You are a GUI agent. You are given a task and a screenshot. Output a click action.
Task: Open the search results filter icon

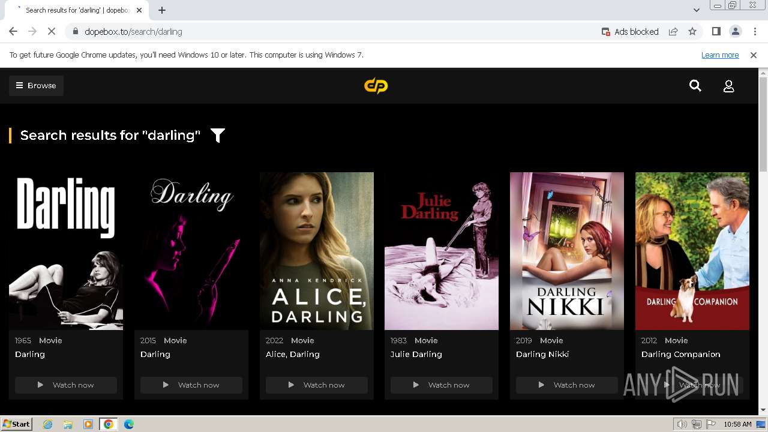click(x=218, y=136)
